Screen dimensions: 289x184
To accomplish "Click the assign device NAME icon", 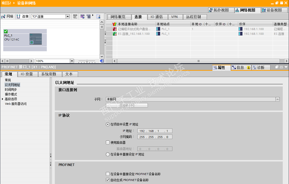I will pyautogui.click(x=75, y=16).
